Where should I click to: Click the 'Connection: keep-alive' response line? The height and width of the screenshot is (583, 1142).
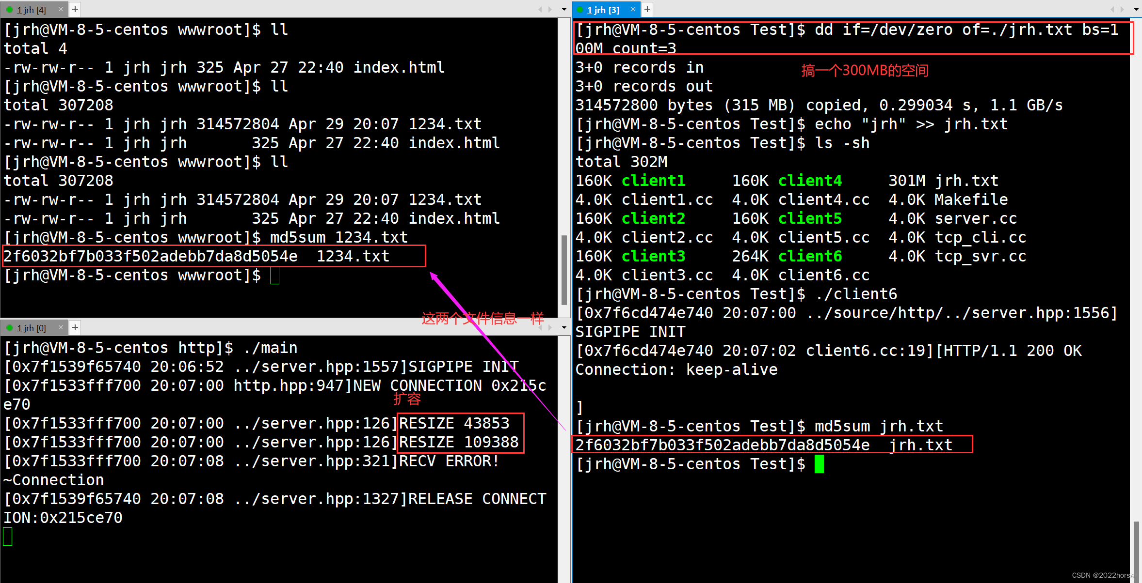coord(676,369)
